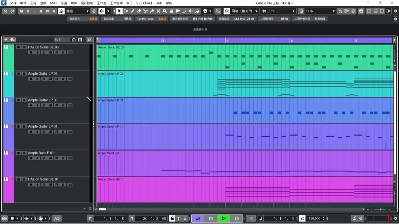This screenshot has height=224, width=399.
Task: Click the tempo value 150.000 field
Action: click(x=314, y=218)
